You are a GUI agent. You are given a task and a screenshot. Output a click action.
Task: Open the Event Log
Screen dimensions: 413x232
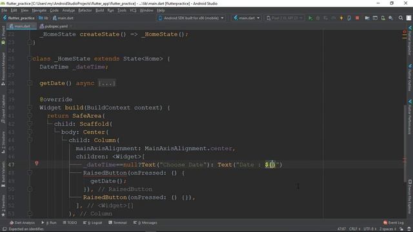tap(393, 222)
